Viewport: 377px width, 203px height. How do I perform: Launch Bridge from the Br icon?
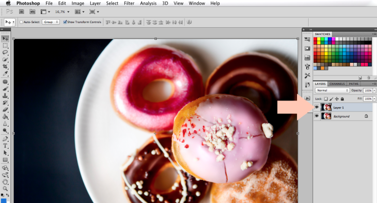click(22, 12)
